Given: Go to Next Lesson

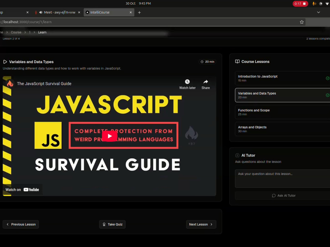Looking at the screenshot, I should [201, 224].
